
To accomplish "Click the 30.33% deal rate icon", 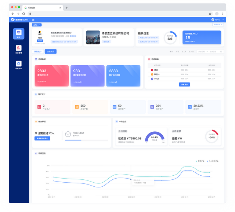I will pos(190,107).
